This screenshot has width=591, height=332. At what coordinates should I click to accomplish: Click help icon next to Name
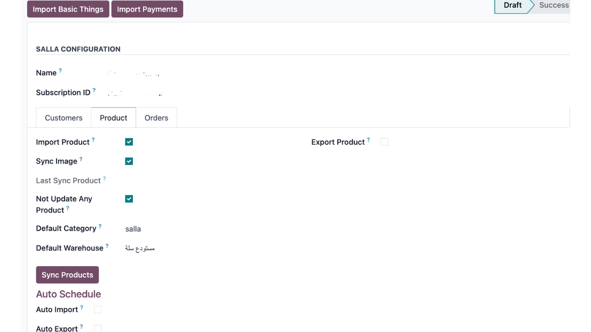point(60,70)
